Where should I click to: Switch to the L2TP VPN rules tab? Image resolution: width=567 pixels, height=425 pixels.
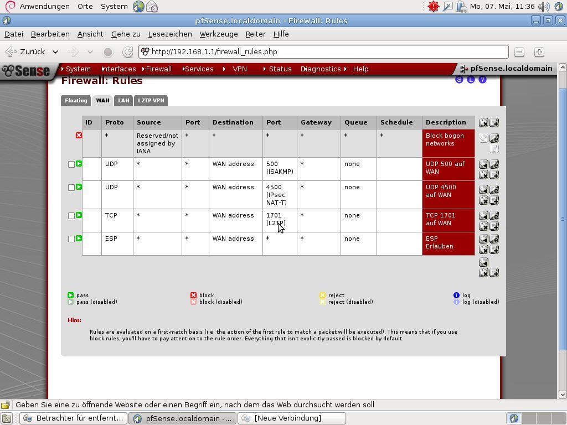pyautogui.click(x=151, y=101)
